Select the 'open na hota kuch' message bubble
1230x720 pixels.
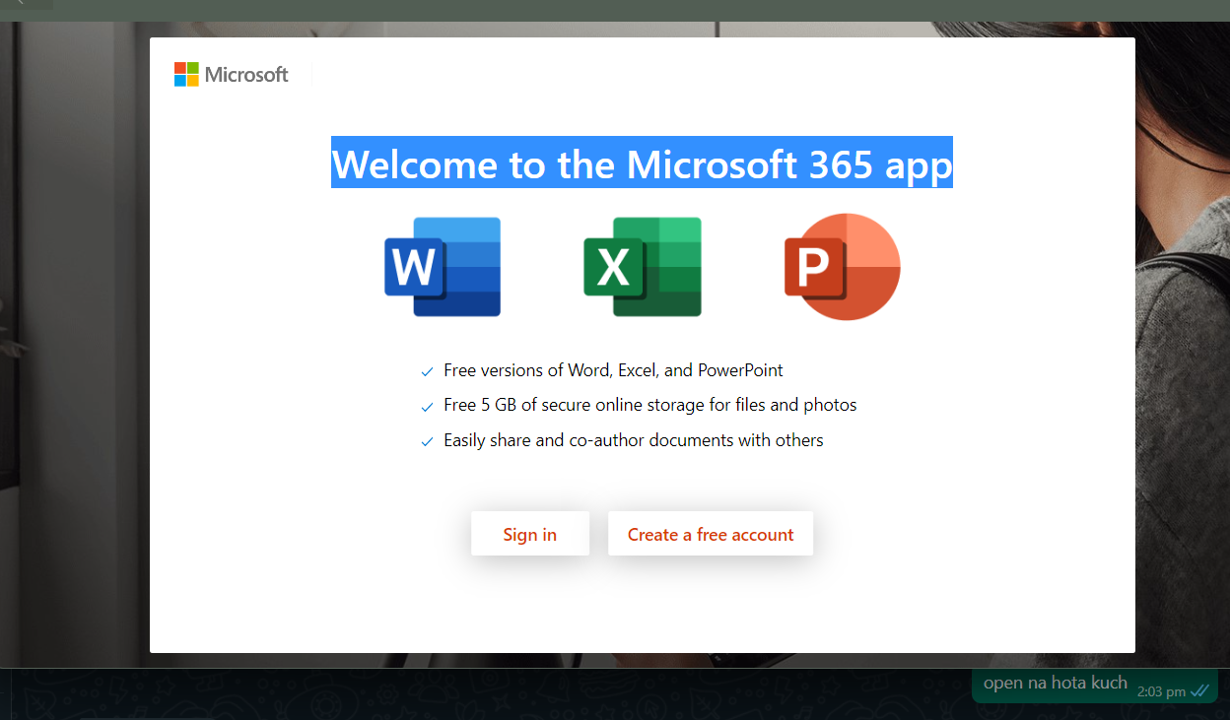pos(1055,684)
